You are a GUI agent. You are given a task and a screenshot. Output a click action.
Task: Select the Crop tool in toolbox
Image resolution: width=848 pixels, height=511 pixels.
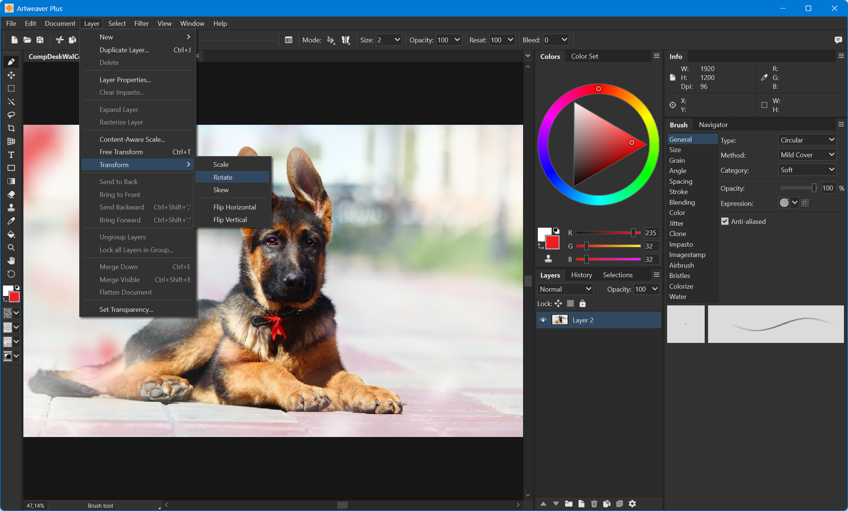coord(11,128)
